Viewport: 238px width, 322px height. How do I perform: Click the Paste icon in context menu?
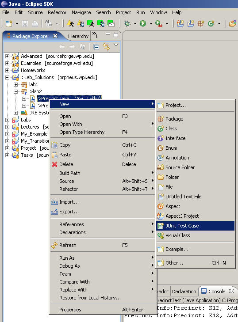54,155
